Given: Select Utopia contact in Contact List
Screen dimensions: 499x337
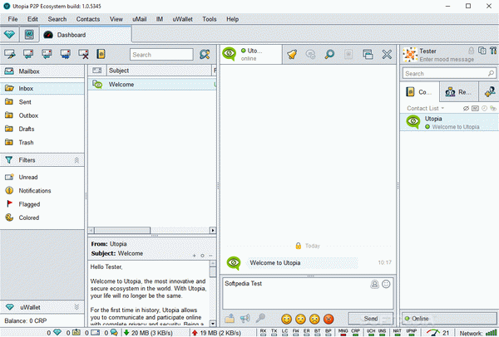Looking at the screenshot, I should point(449,122).
